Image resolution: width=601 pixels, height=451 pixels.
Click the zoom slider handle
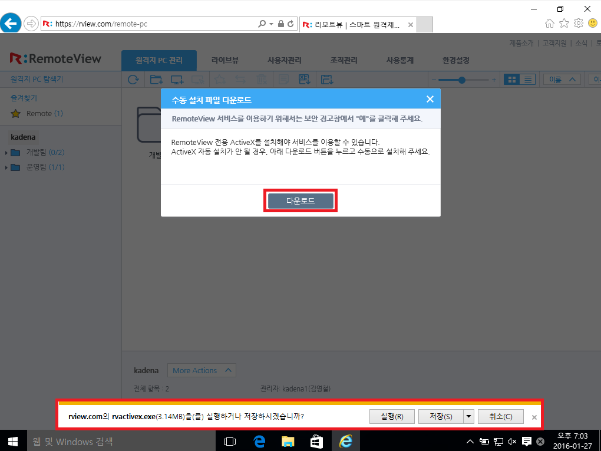462,80
